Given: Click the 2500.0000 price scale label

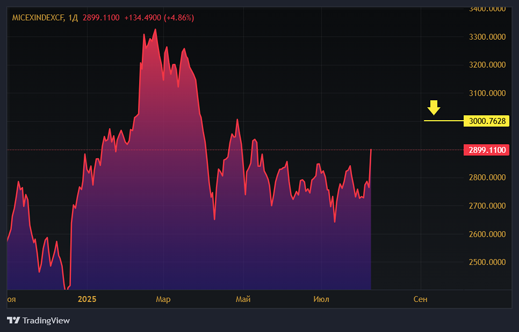Looking at the screenshot, I should tap(487, 262).
